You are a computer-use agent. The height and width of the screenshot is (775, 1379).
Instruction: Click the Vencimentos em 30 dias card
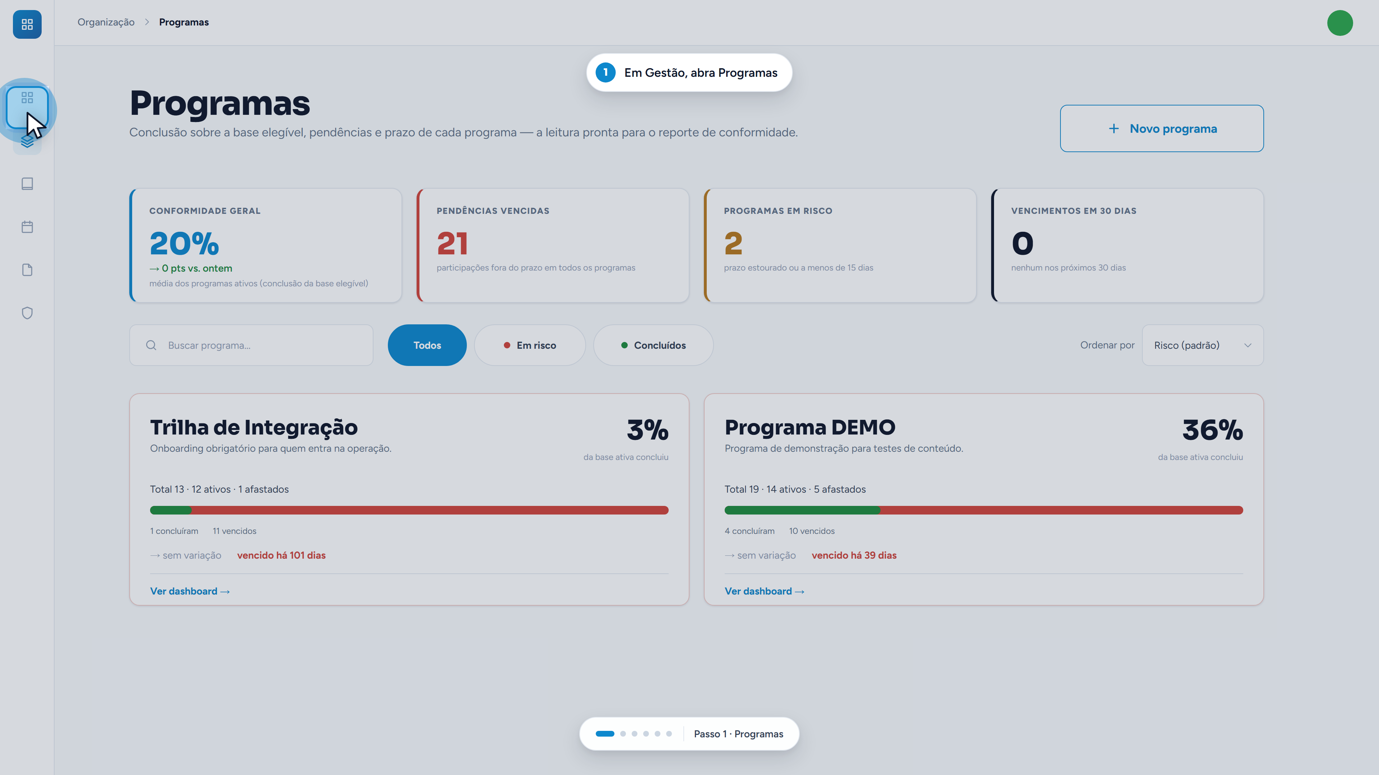(1127, 245)
